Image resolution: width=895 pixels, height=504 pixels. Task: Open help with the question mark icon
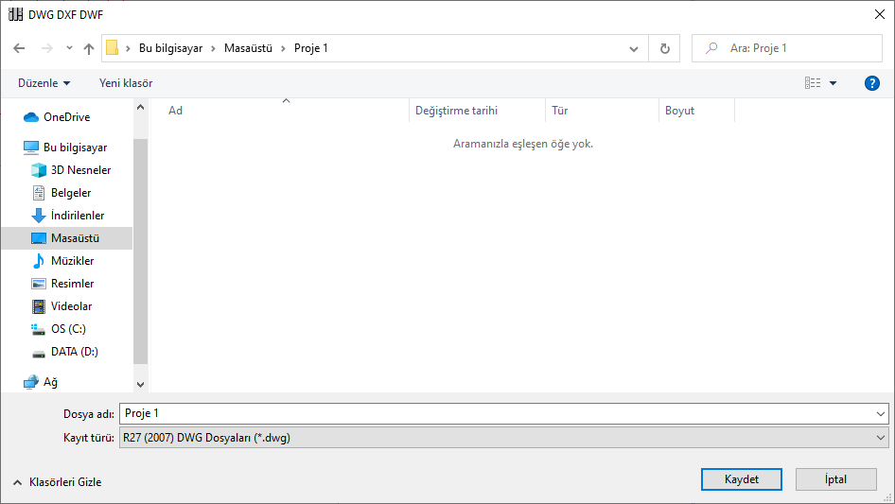coord(871,83)
